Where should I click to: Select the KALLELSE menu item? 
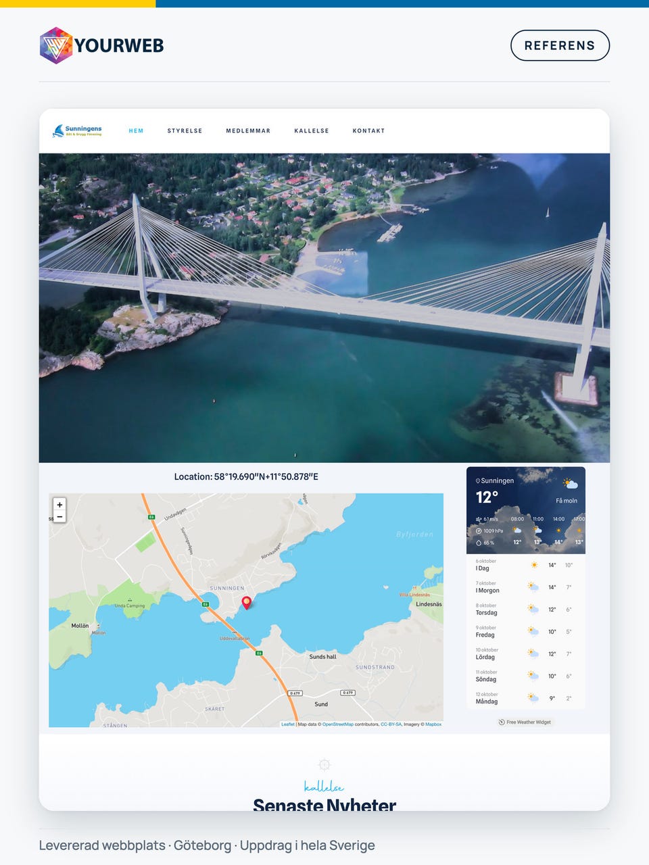312,131
